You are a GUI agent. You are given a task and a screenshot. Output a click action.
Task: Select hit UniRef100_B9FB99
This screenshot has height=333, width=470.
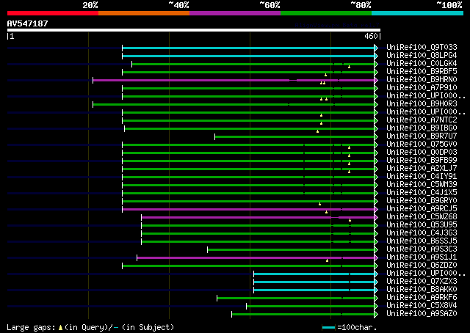422,161
